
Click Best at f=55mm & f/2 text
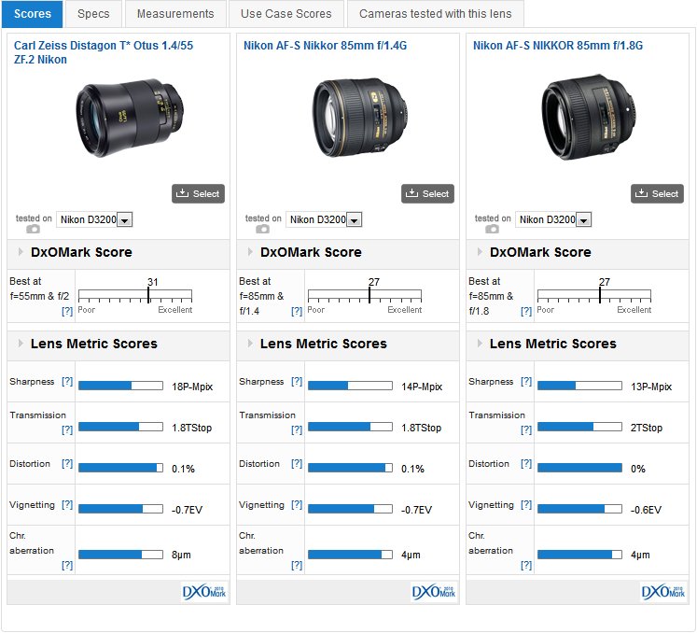[39, 288]
